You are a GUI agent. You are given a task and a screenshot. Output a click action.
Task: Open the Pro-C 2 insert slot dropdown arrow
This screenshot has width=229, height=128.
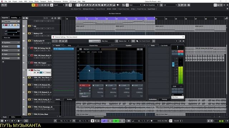[73, 49]
